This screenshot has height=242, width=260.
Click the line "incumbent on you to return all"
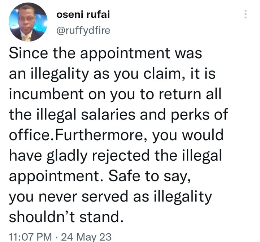click(x=114, y=95)
